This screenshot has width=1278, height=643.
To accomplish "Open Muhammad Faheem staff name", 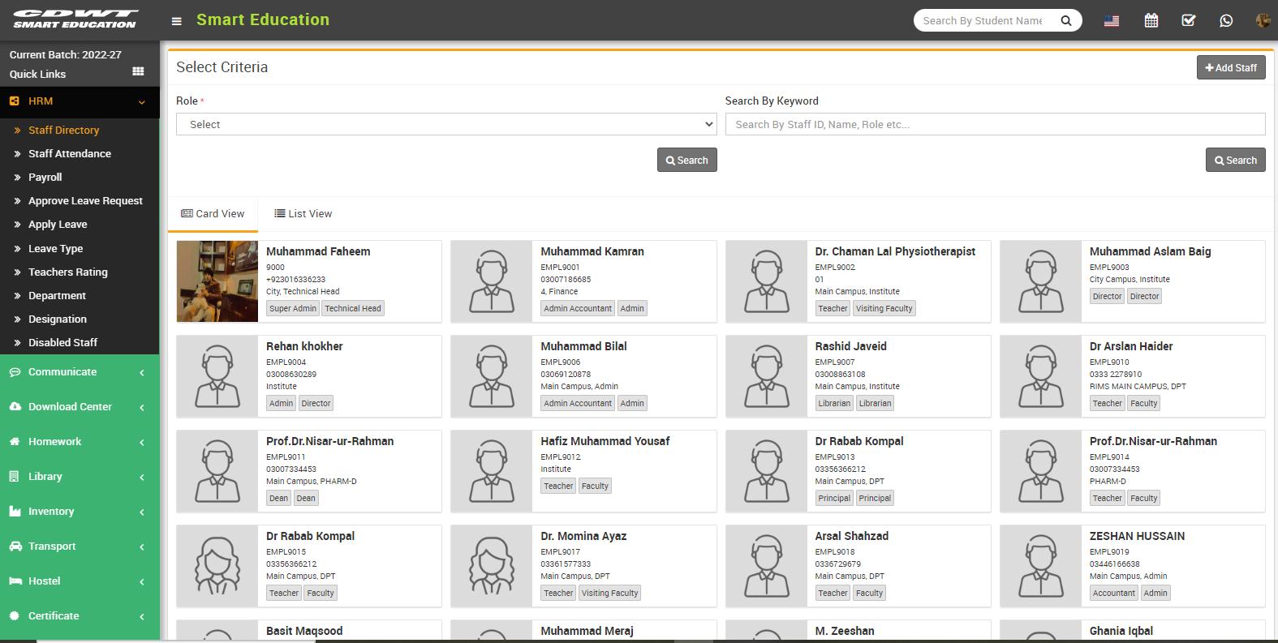I will 318,252.
